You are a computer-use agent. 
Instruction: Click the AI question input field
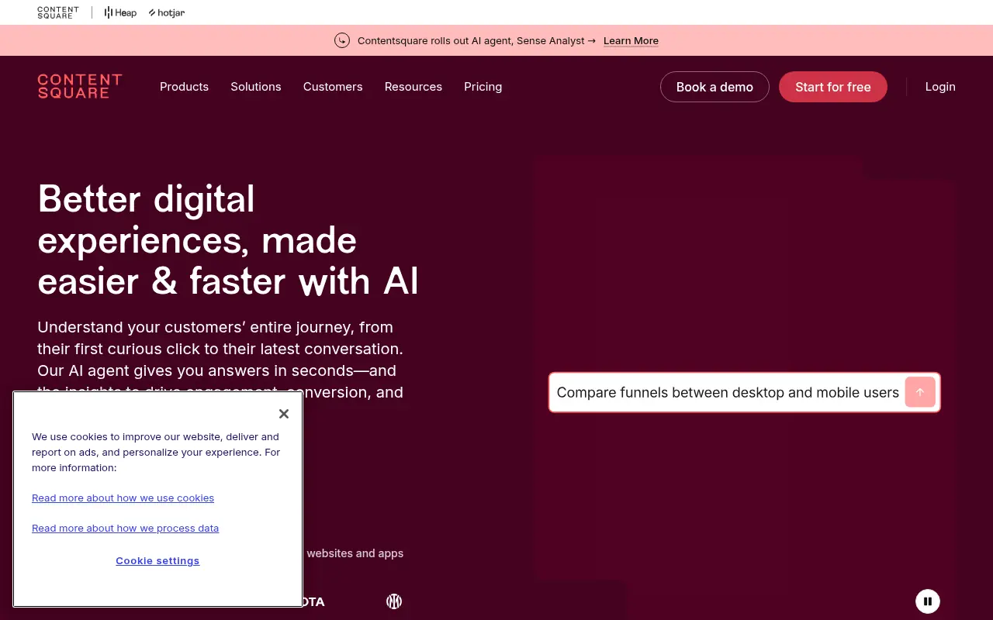tap(721, 392)
